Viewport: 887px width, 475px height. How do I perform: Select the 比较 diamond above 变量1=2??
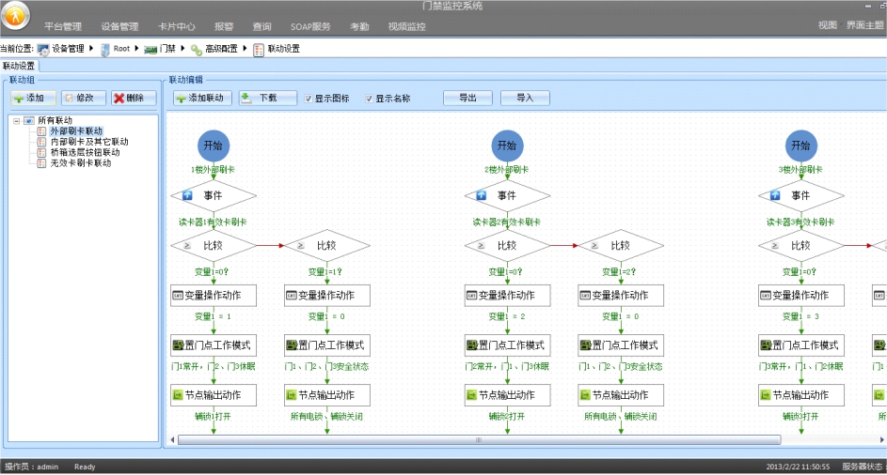pyautogui.click(x=621, y=246)
